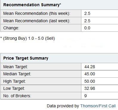Select the Recommendation Summary header
The height and width of the screenshot is (110, 118).
[x=32, y=5]
